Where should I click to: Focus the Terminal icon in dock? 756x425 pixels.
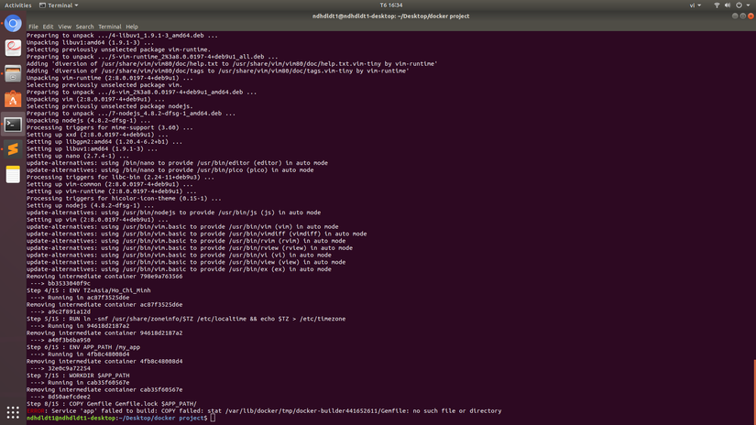click(13, 125)
